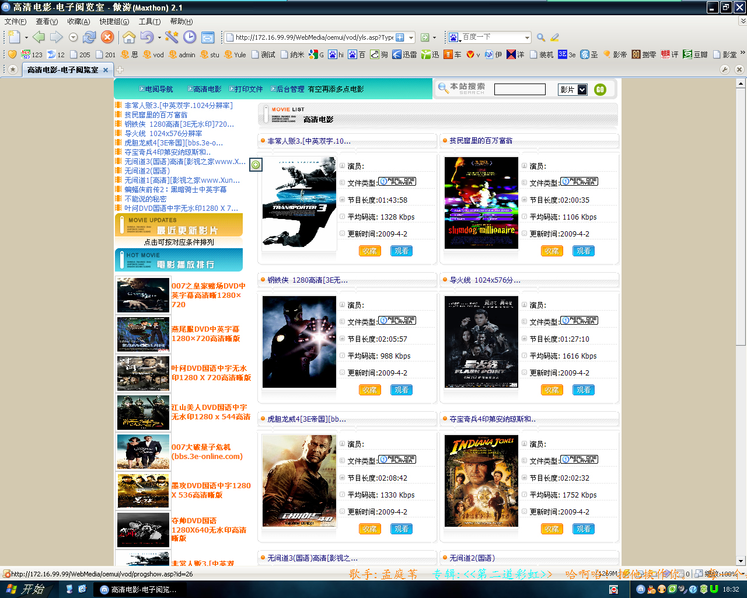Click the site search text input
The image size is (747, 598).
pyautogui.click(x=520, y=89)
